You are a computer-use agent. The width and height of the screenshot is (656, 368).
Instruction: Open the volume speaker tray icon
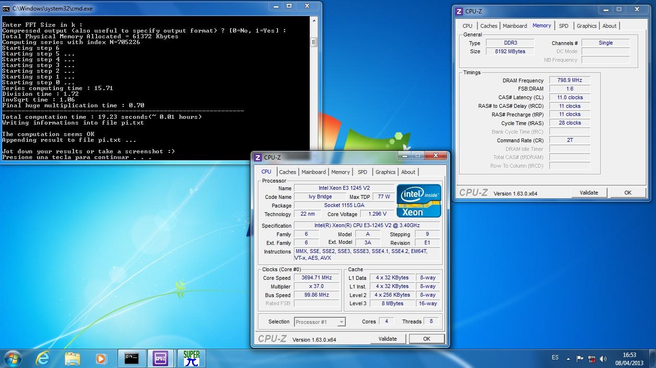pos(603,358)
